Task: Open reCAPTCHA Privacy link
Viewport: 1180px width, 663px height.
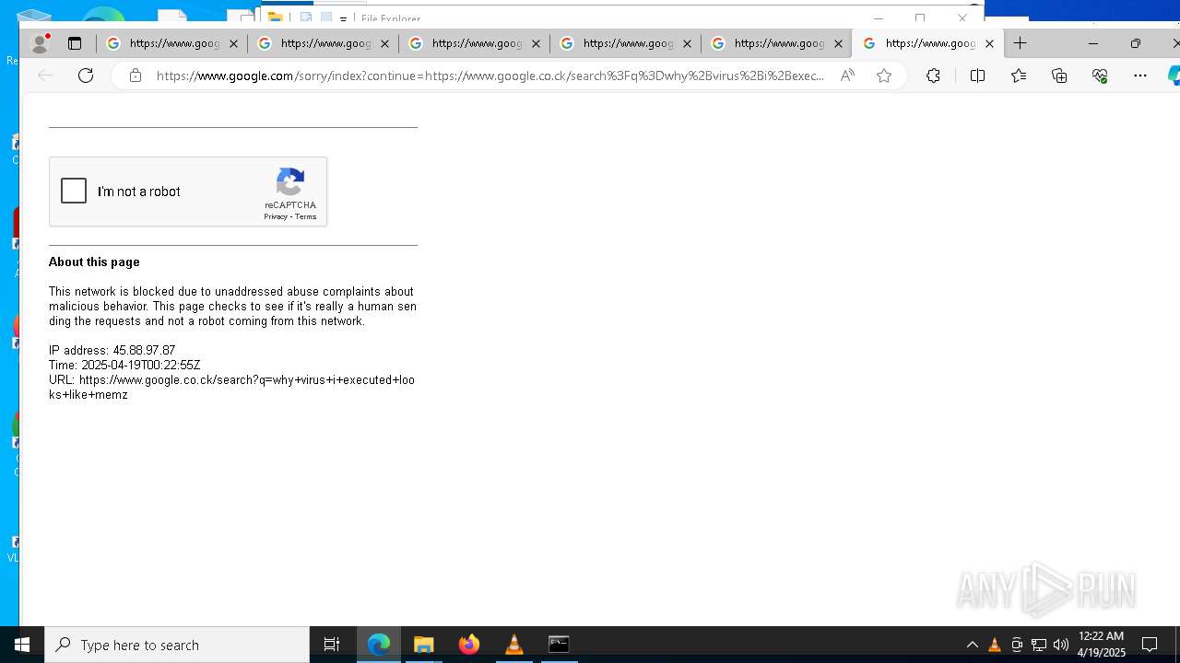Action: pyautogui.click(x=275, y=217)
